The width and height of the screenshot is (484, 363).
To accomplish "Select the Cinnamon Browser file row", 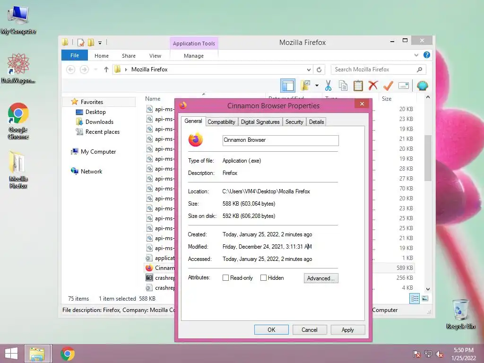I will [x=160, y=268].
